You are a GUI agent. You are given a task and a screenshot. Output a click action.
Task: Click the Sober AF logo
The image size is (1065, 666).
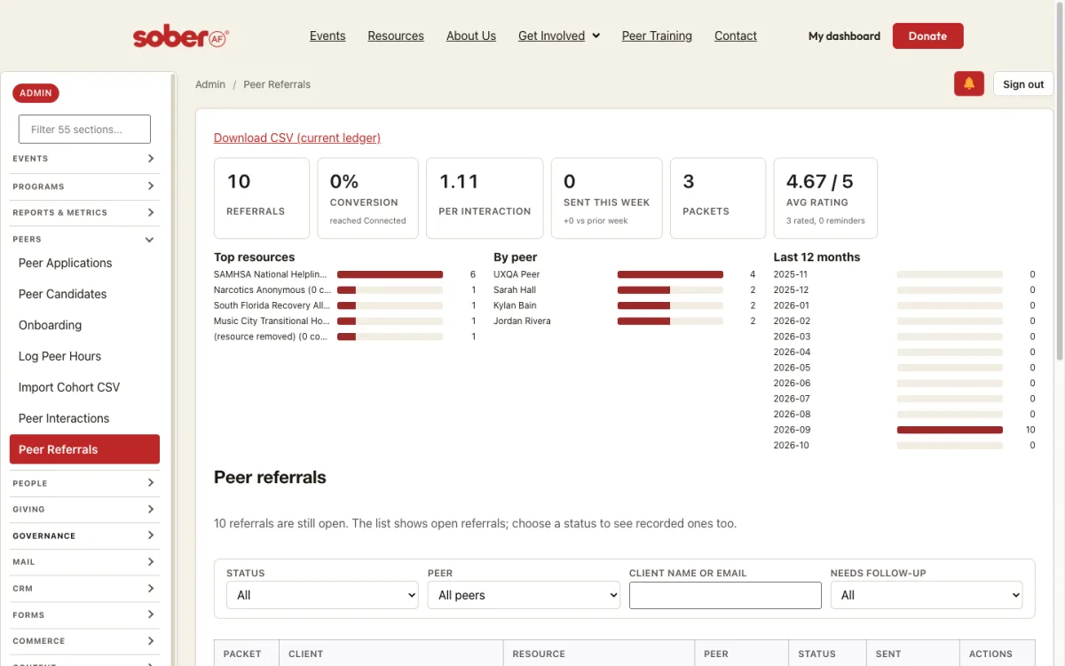pos(180,36)
